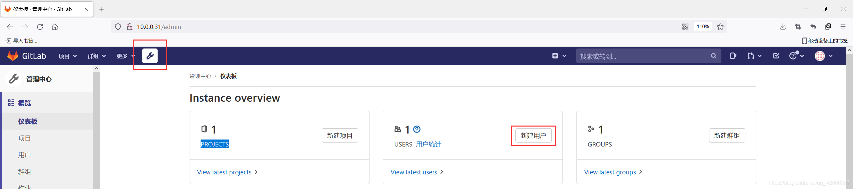Open the new item plus dropdown
Viewport: 853px width, 189px height.
point(559,56)
